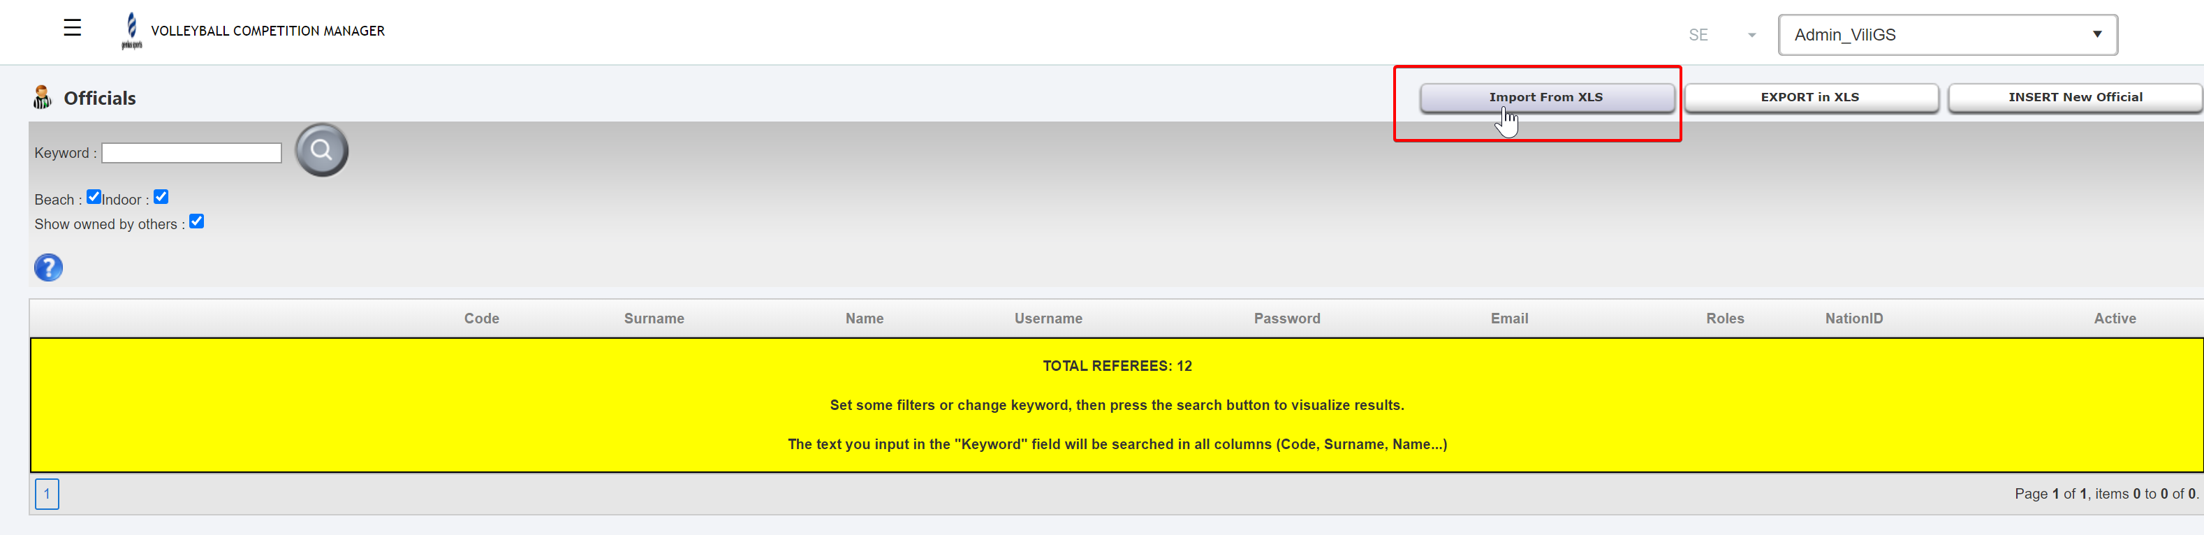Viewport: 2204px width, 535px height.
Task: Sort by Username column header
Action: click(1048, 318)
